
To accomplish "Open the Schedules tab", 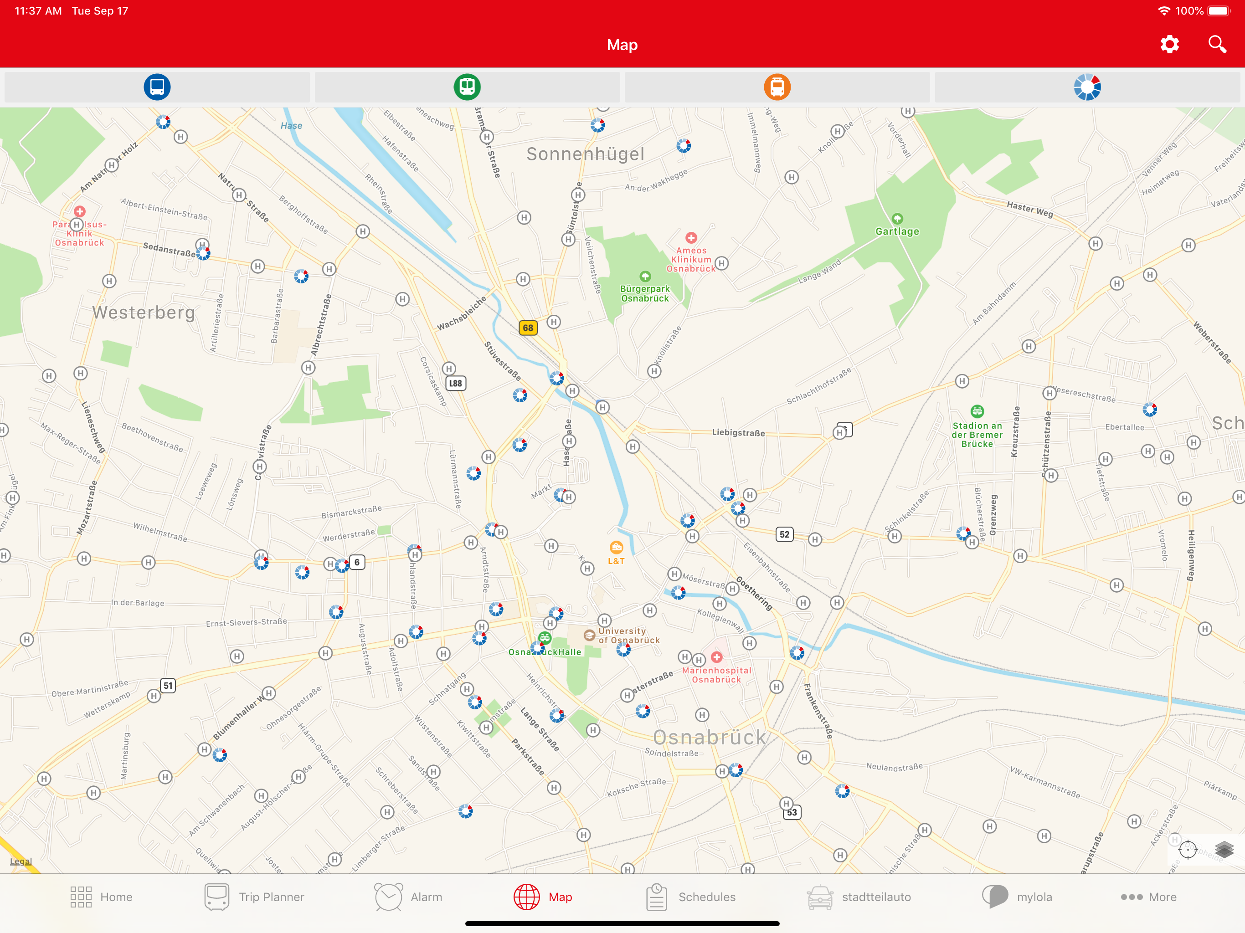I will tap(690, 897).
